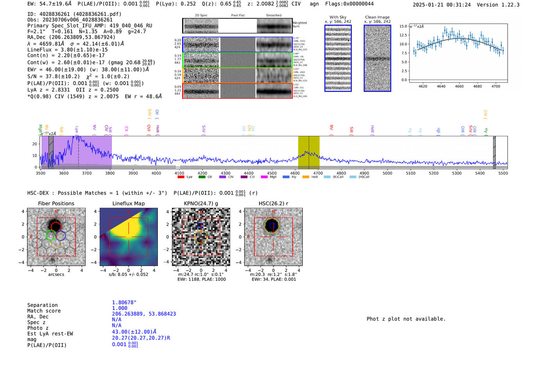
Task: Click the CIV legend swatch
Action: (x=223, y=177)
